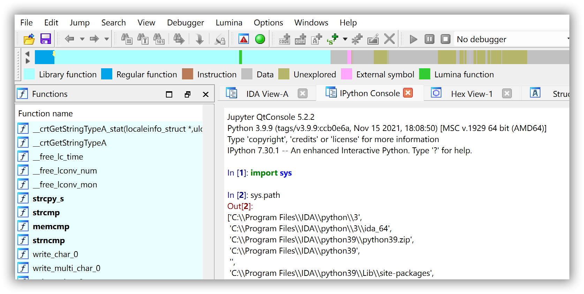The height and width of the screenshot is (294, 584).
Task: Click the green Lumina circle icon
Action: pos(260,39)
